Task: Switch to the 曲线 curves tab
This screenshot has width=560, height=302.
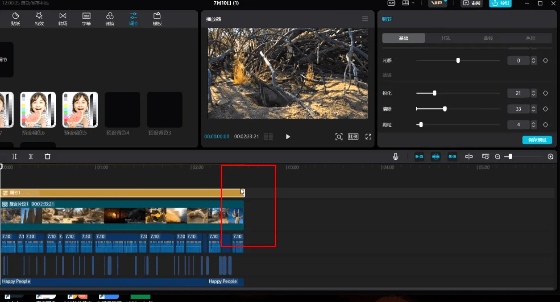Action: 488,38
